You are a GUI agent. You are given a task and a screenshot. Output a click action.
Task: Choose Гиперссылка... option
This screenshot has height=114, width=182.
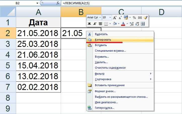coord(120,108)
